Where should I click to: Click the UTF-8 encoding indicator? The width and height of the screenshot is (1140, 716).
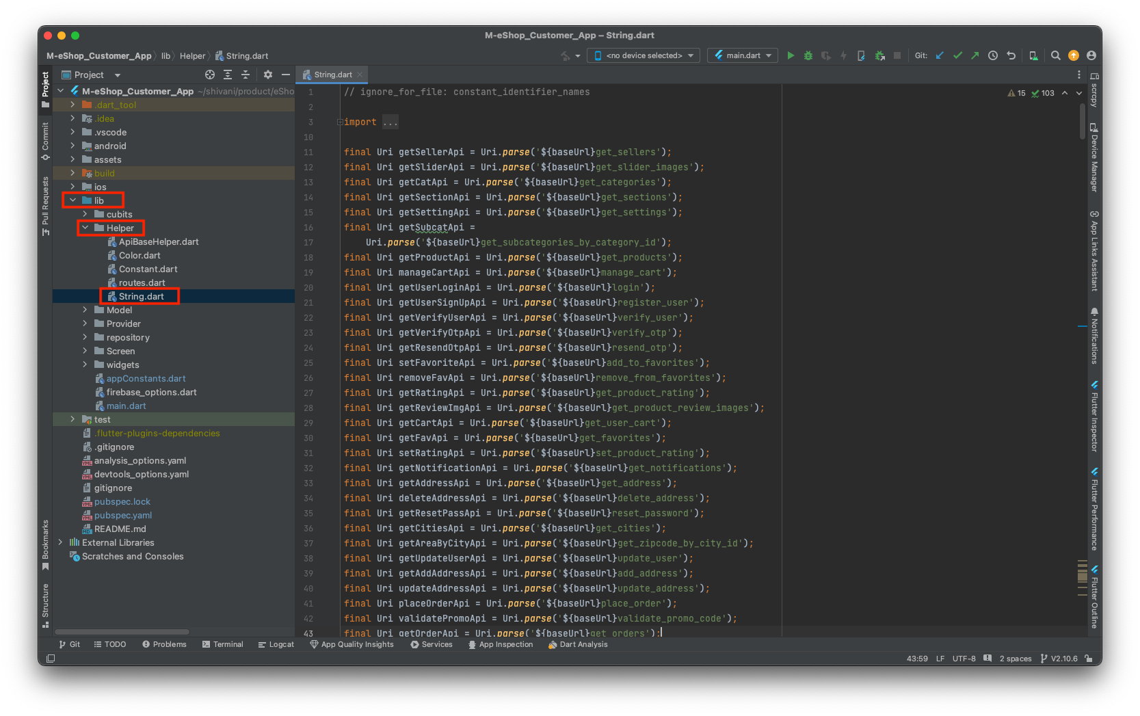pyautogui.click(x=964, y=659)
